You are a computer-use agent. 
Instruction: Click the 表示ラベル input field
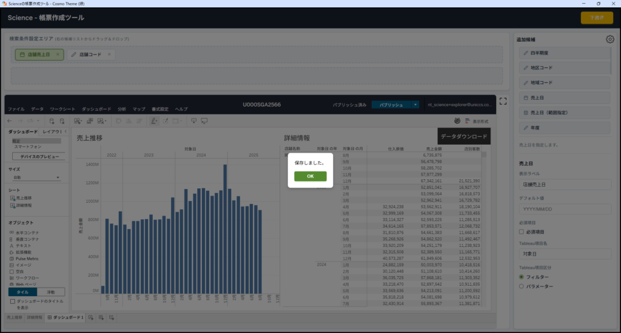click(565, 184)
